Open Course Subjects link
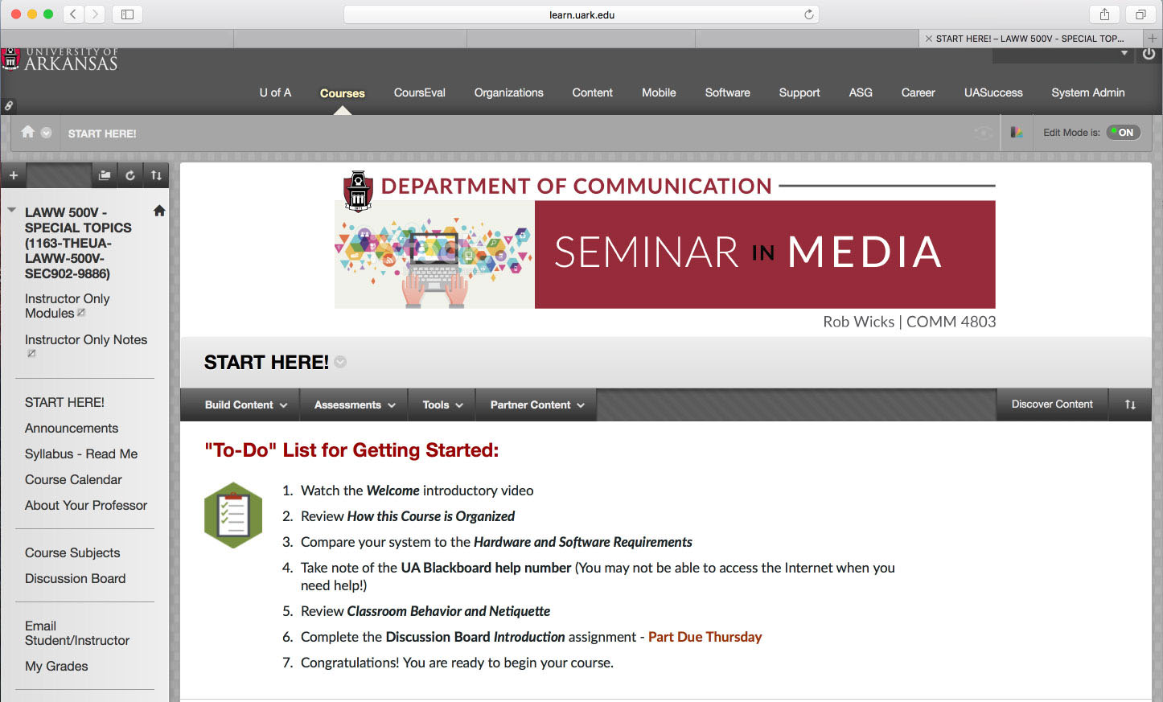The height and width of the screenshot is (702, 1163). tap(72, 552)
